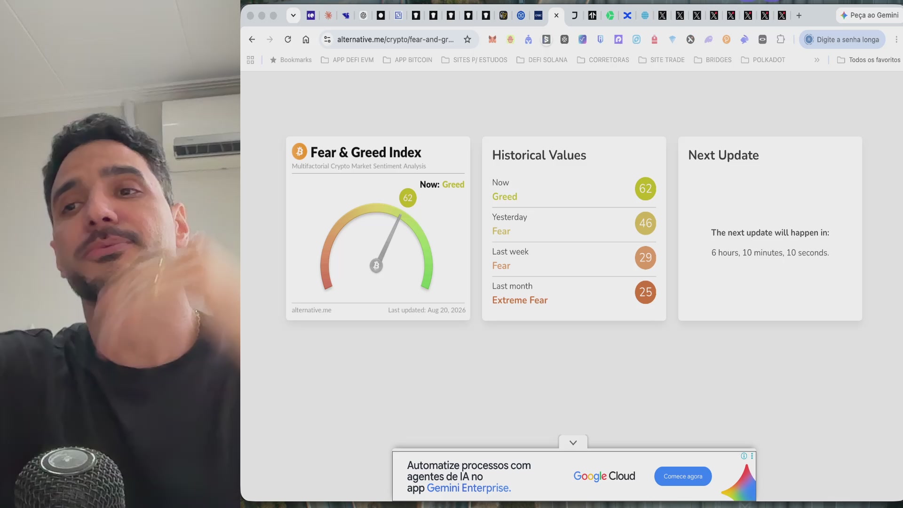Click Peça ao Gemini button
This screenshot has height=508, width=903.
coord(869,16)
